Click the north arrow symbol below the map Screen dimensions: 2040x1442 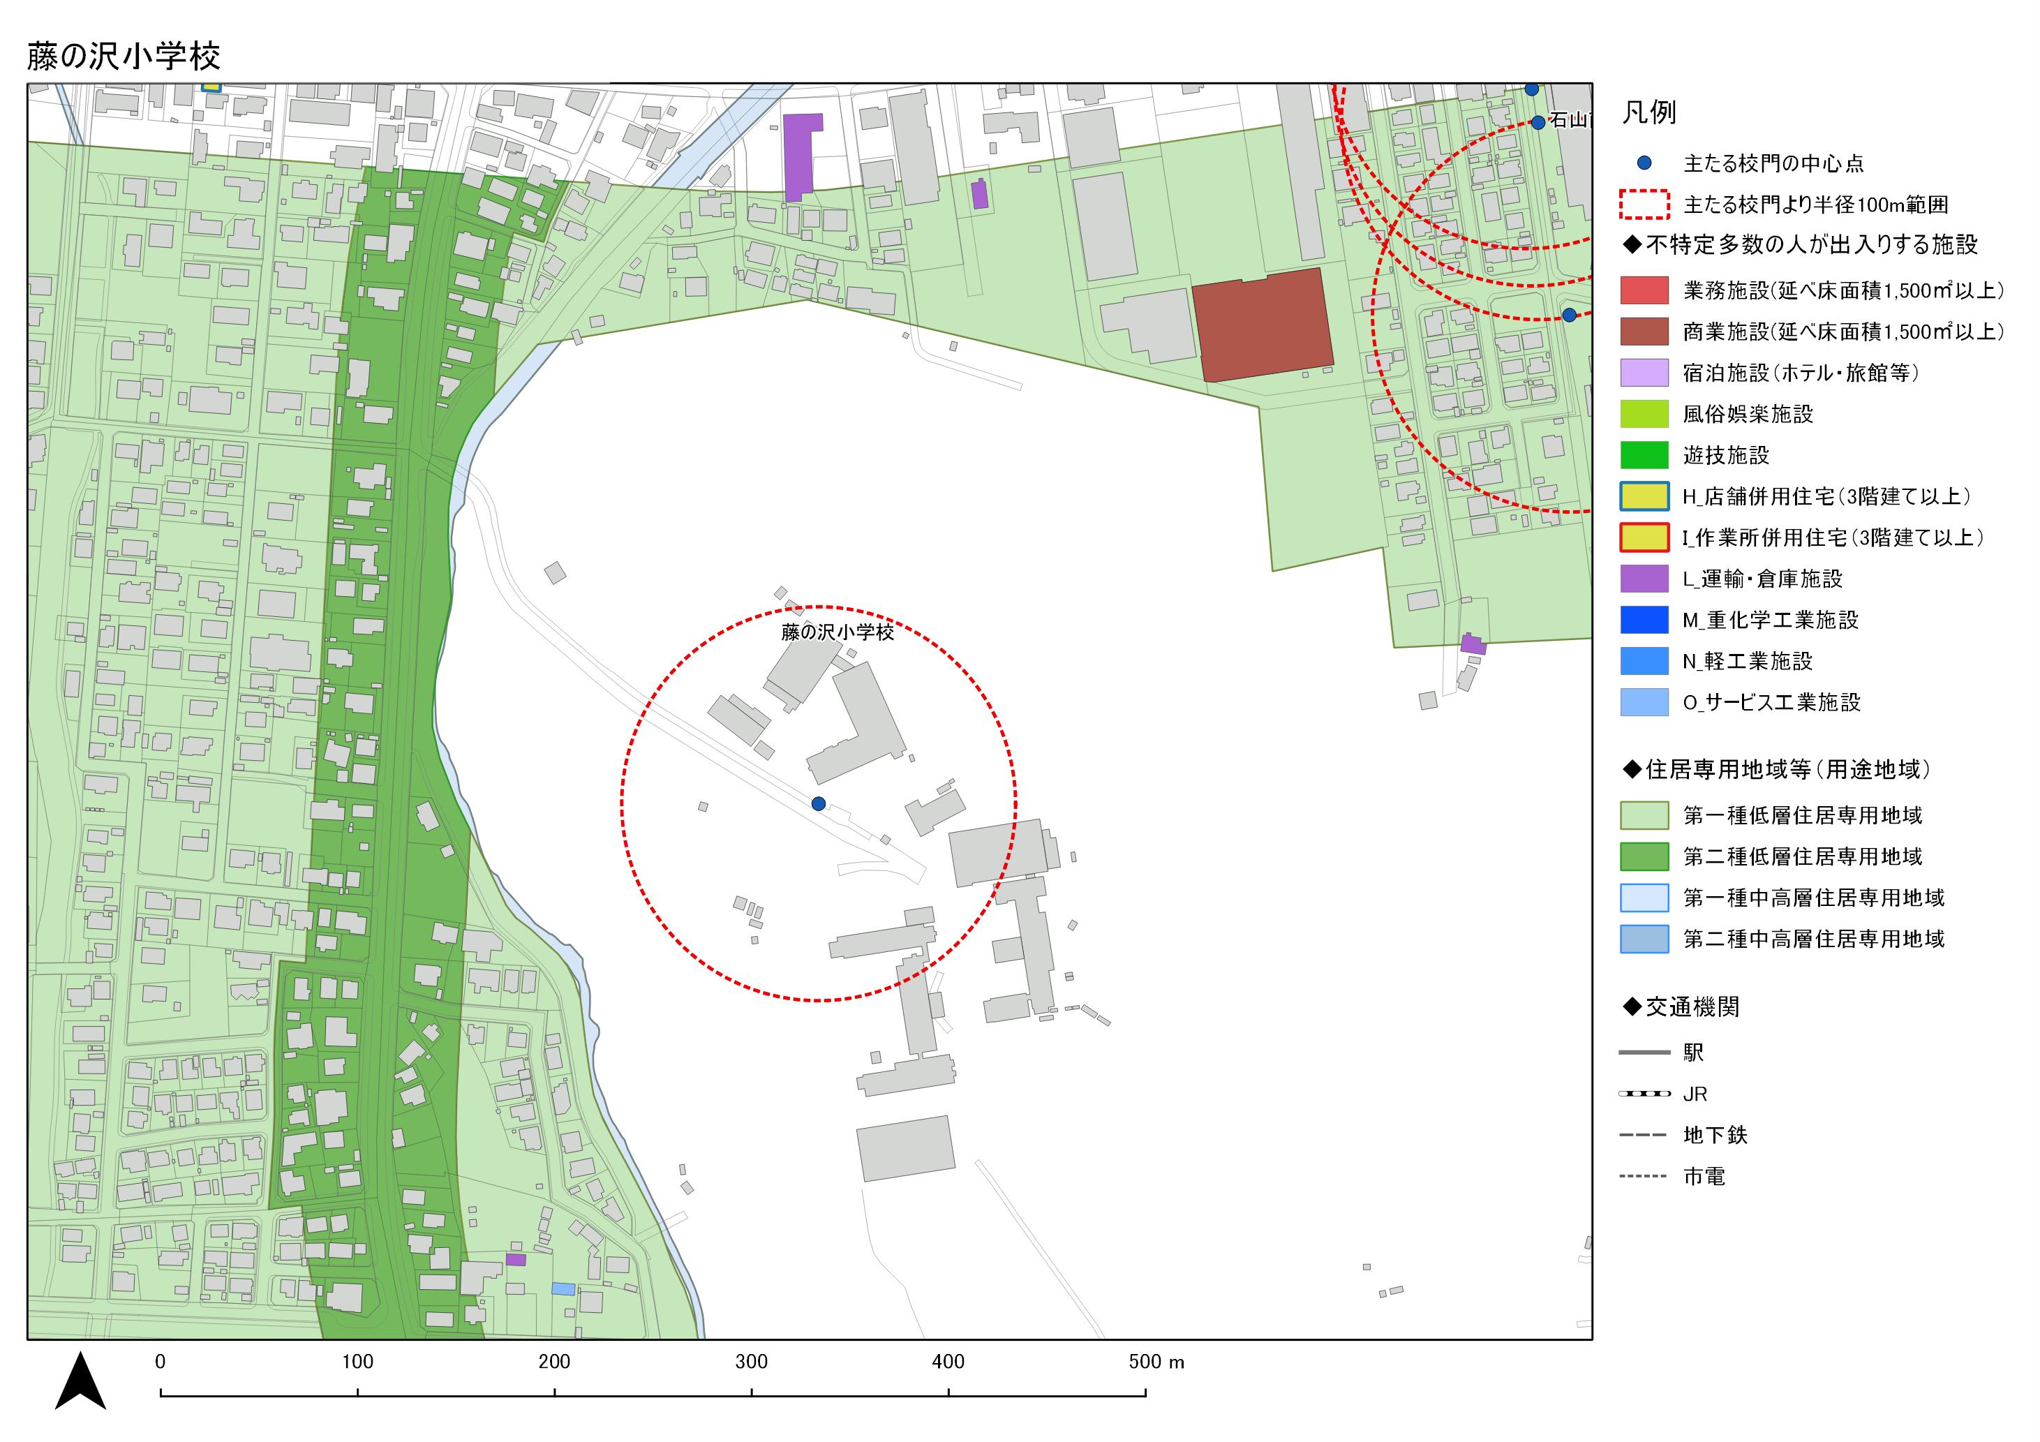click(x=81, y=1380)
